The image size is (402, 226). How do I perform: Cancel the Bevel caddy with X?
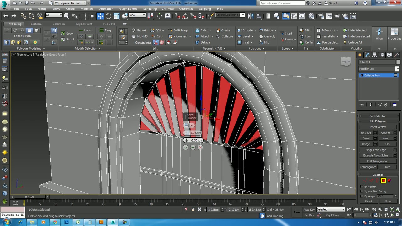pyautogui.click(x=200, y=148)
